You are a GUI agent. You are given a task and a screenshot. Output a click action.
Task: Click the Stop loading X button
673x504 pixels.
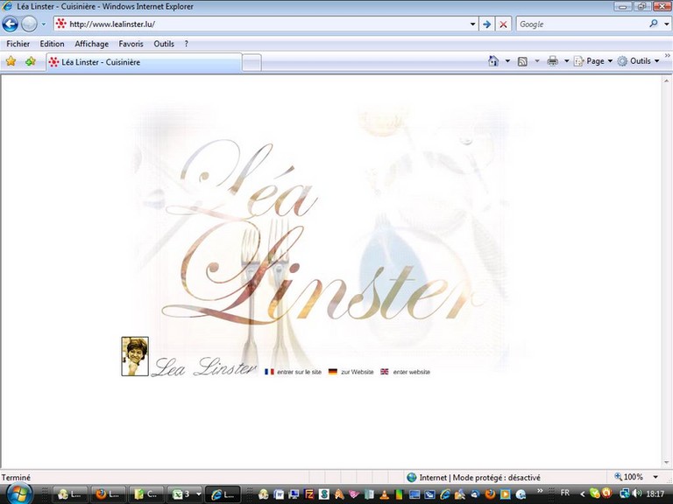503,24
